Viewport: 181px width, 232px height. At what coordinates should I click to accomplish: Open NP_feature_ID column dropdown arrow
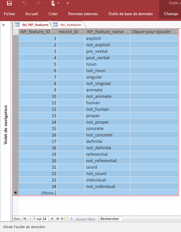[x=54, y=32]
